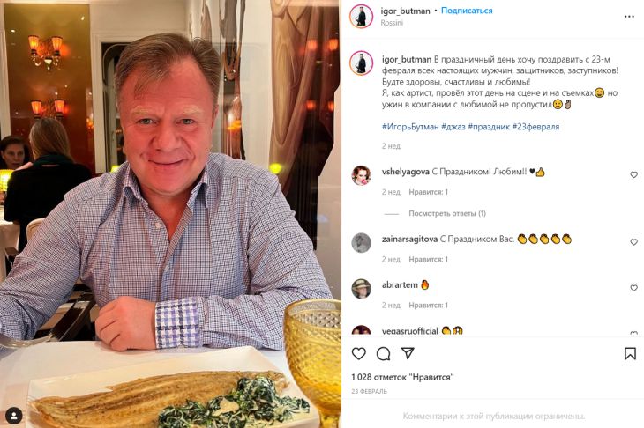Click the Подписаться follow button
This screenshot has height=428, width=644.
(467, 11)
